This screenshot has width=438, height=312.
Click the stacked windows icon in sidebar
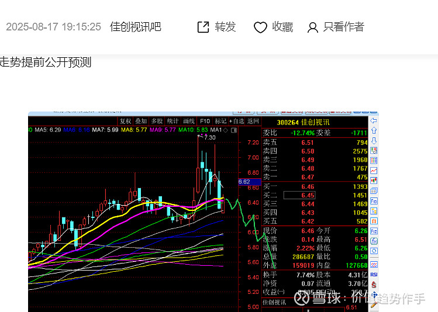pyautogui.click(x=374, y=191)
